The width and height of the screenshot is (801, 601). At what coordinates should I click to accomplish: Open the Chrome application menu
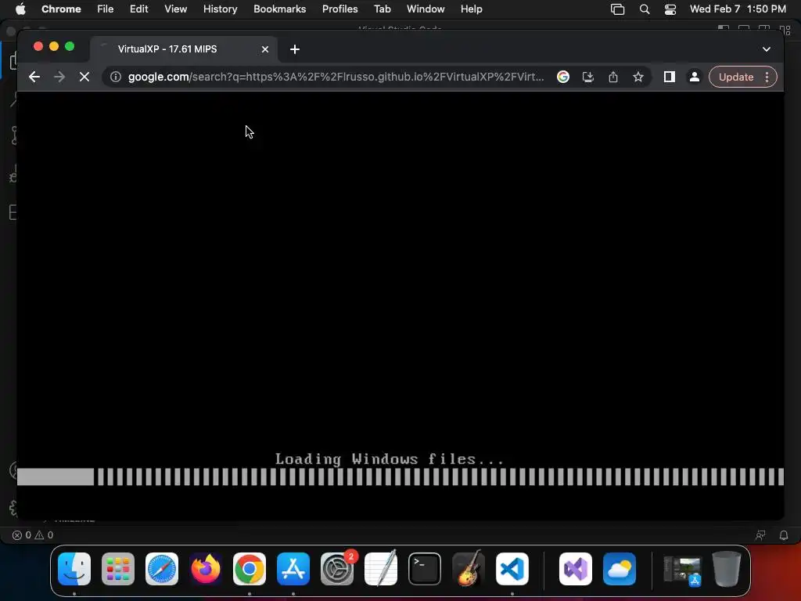coord(61,9)
